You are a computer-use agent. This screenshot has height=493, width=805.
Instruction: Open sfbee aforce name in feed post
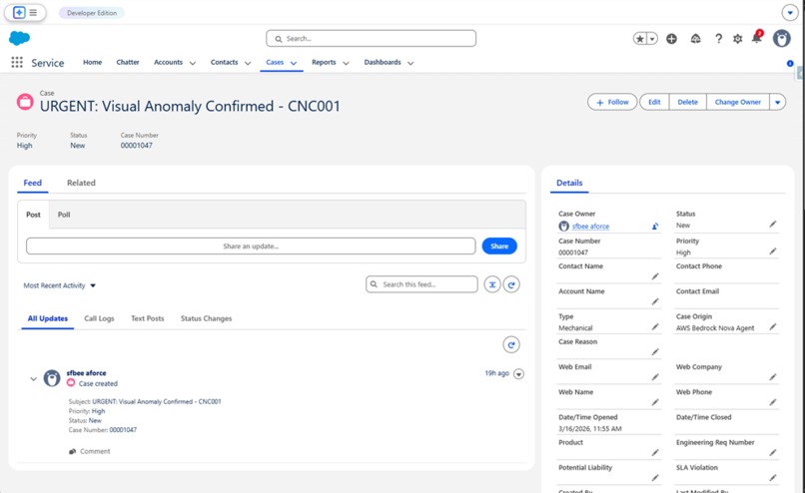tap(86, 373)
